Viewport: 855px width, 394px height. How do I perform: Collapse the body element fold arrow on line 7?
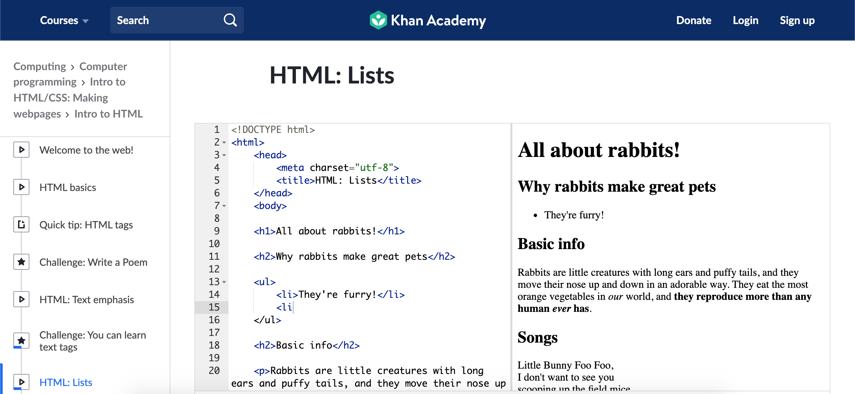(224, 206)
